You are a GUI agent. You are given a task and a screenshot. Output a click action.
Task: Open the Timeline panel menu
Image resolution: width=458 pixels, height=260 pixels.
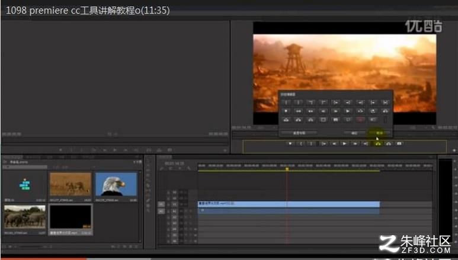tap(431, 157)
